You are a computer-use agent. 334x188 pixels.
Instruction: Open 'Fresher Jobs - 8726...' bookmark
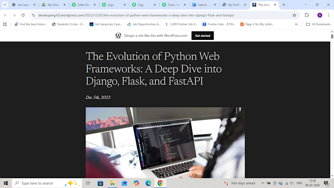point(219,24)
